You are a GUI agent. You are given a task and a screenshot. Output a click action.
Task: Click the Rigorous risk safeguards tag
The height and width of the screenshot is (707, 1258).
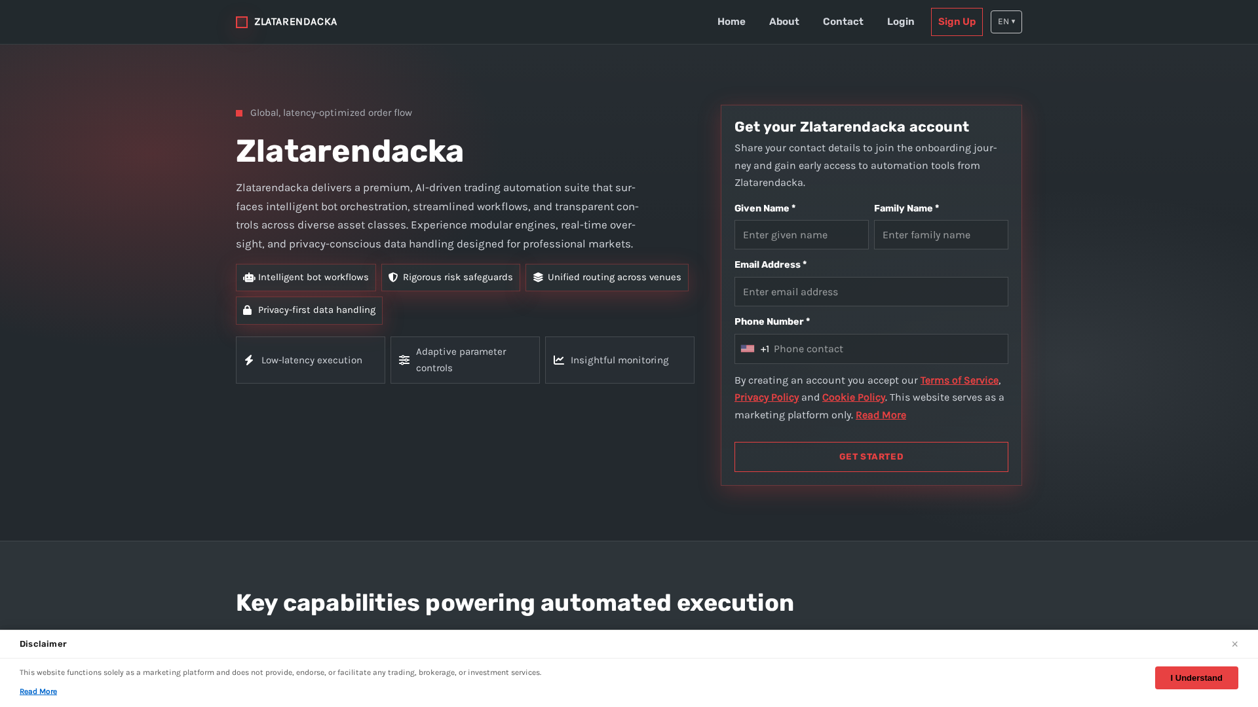tap(451, 278)
